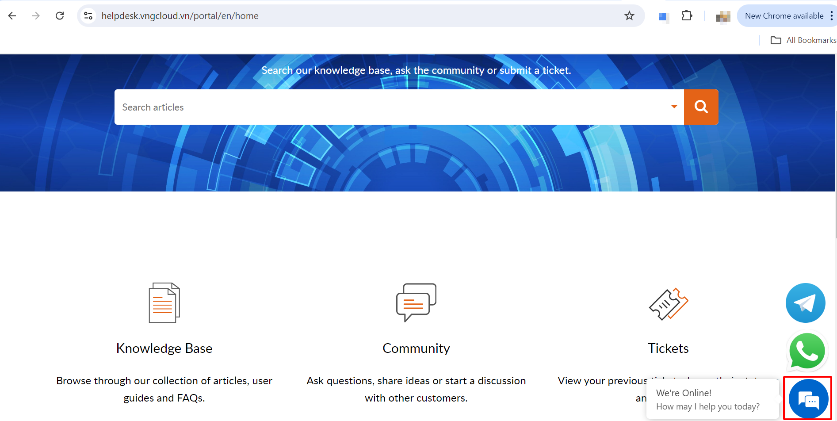Bookmark this page with the star icon

629,16
